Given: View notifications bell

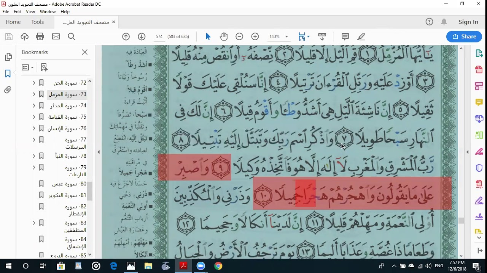Looking at the screenshot, I should click(444, 22).
